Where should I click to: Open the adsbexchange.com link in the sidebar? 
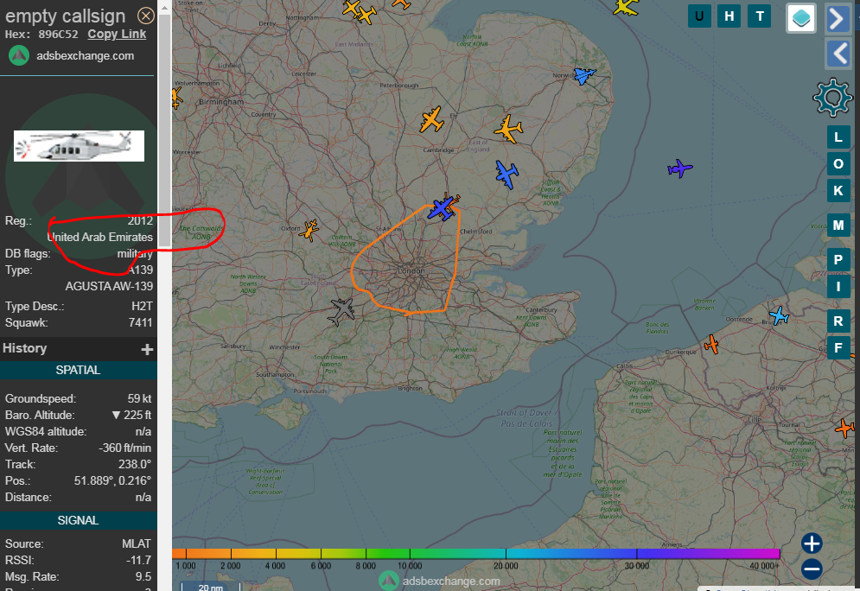(85, 56)
